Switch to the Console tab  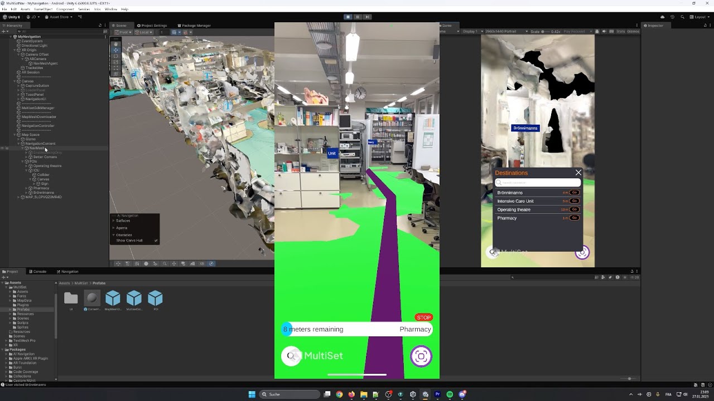[x=37, y=271]
